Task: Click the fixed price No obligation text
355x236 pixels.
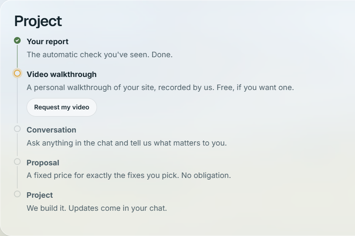Action: click(129, 175)
